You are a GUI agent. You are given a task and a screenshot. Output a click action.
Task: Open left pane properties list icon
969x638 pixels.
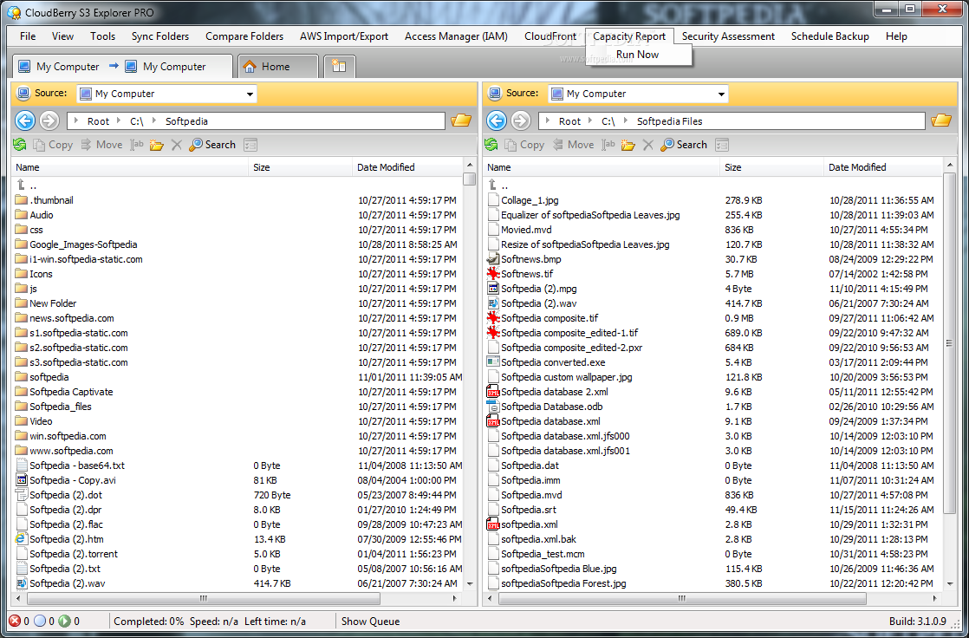tap(250, 145)
